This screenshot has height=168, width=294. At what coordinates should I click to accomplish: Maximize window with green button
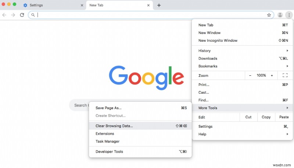pos(14,4)
